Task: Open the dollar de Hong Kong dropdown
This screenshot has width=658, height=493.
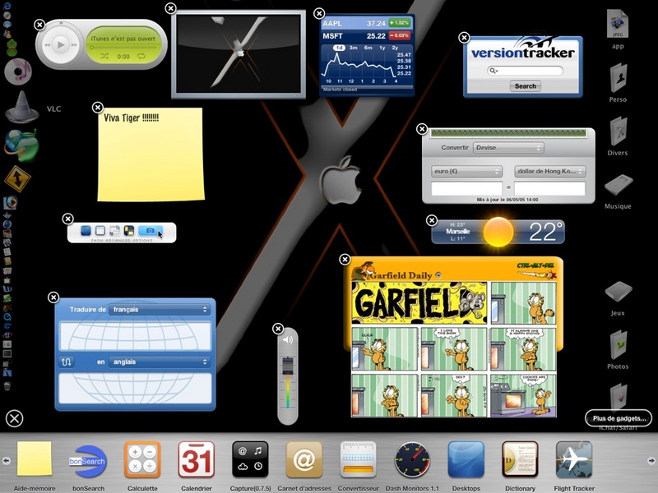Action: point(549,171)
